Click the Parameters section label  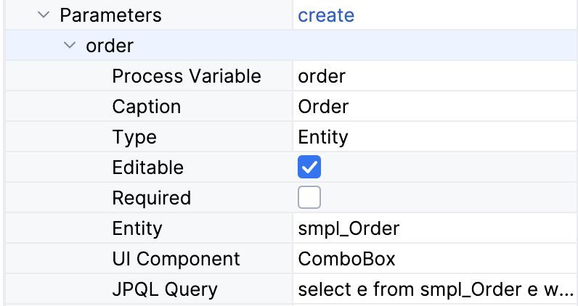pyautogui.click(x=110, y=15)
